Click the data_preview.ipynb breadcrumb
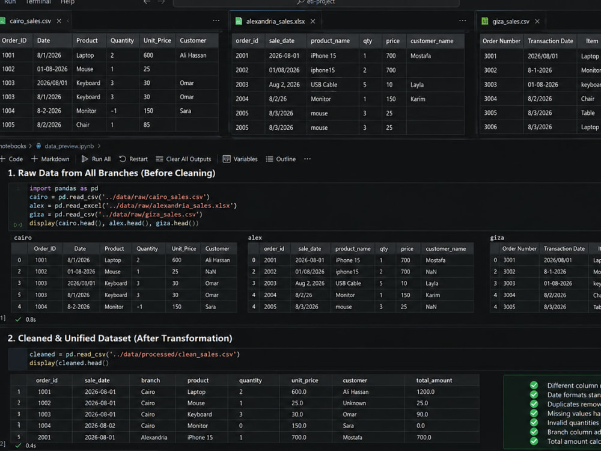The width and height of the screenshot is (601, 451). pos(69,146)
